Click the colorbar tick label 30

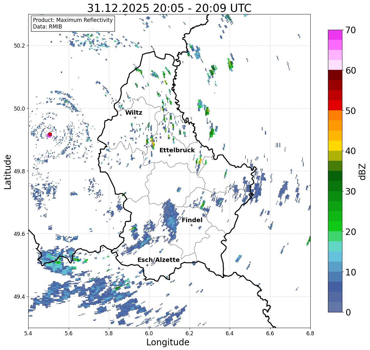pos(351,191)
